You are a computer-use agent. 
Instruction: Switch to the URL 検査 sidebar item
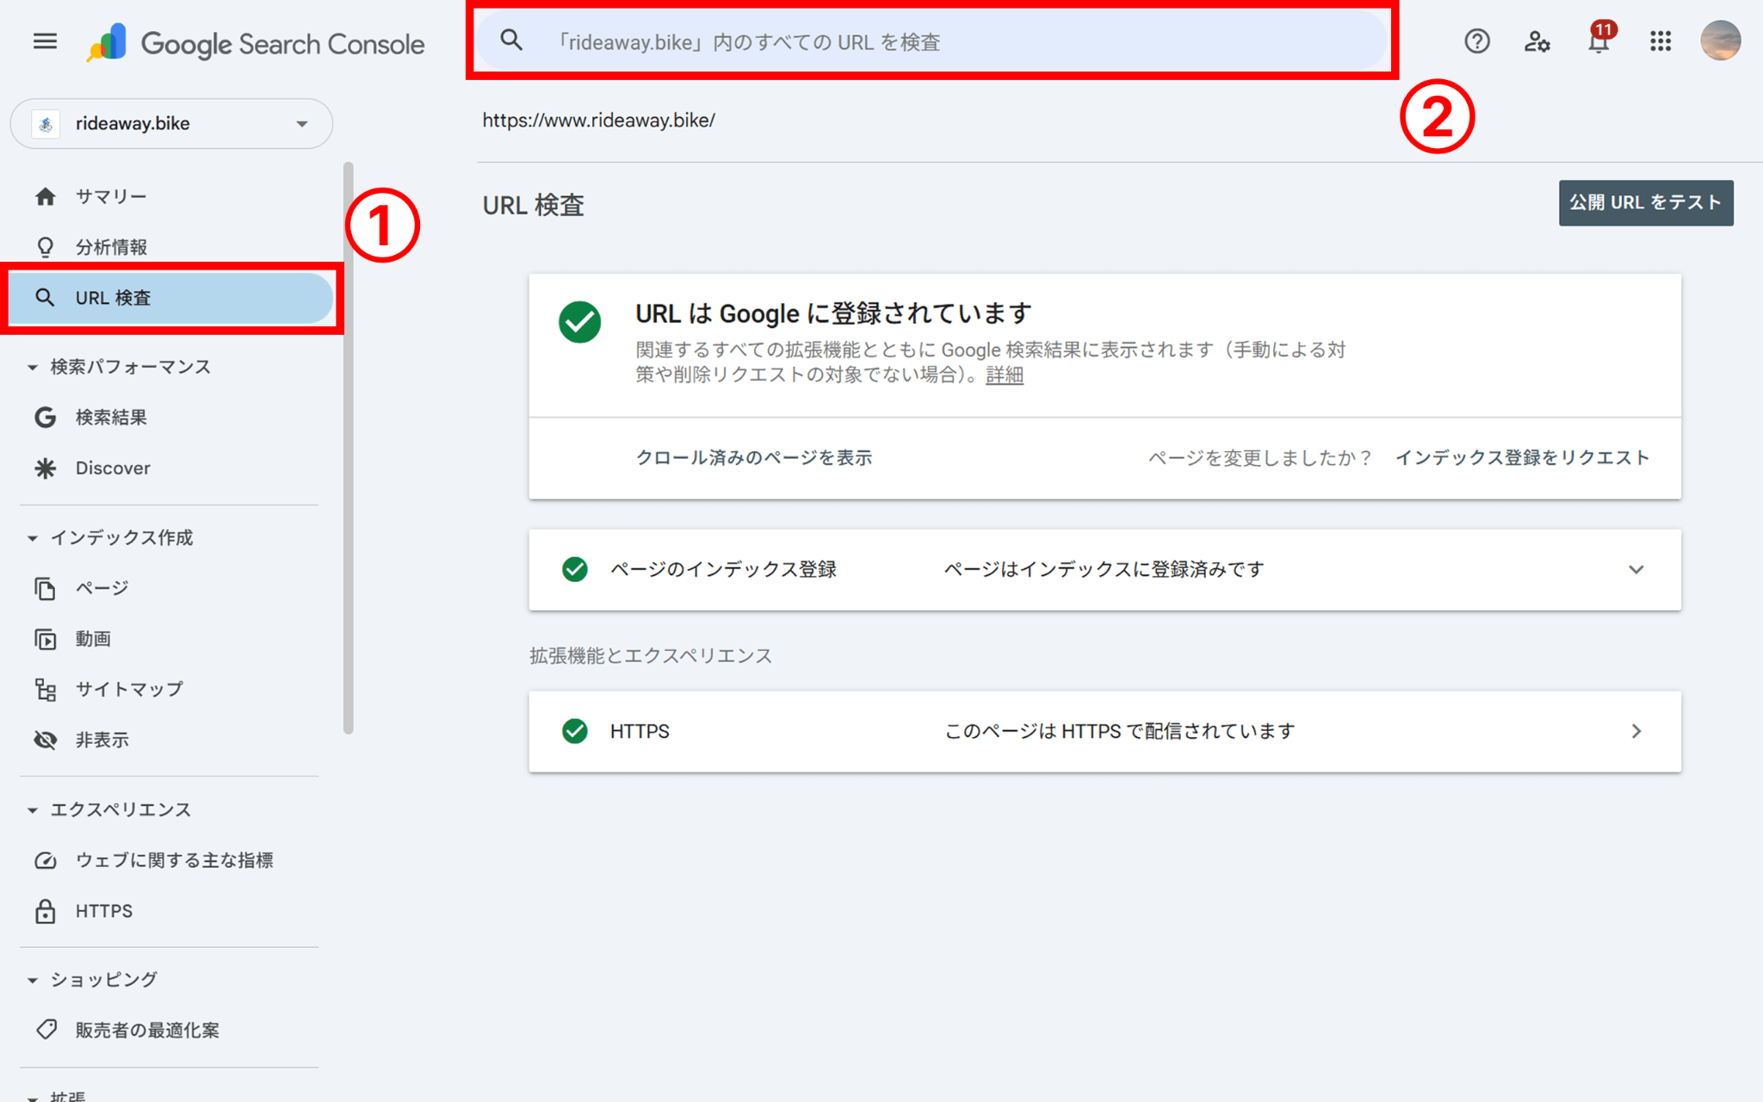click(x=112, y=297)
